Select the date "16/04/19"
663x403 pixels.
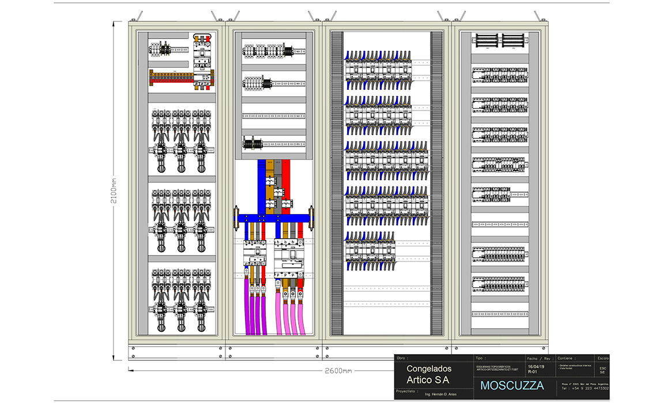pos(536,367)
